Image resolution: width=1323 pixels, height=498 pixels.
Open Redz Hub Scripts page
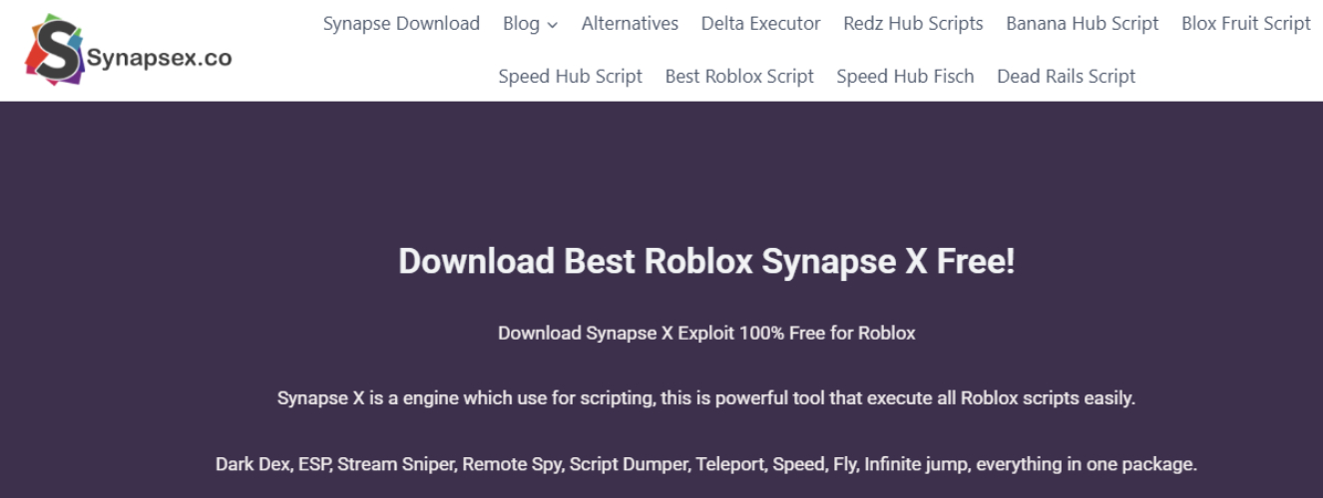coord(913,23)
